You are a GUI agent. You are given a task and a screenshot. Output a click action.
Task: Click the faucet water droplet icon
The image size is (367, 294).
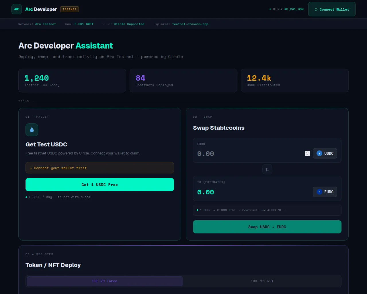click(x=32, y=130)
